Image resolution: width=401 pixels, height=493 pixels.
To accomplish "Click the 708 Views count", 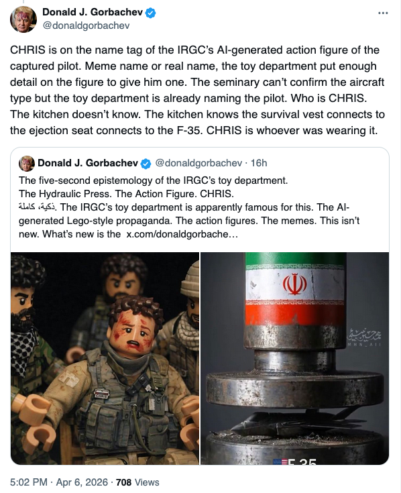I will [x=137, y=482].
